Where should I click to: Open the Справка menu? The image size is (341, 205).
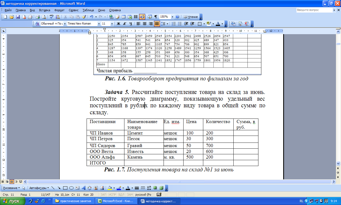click(115, 10)
